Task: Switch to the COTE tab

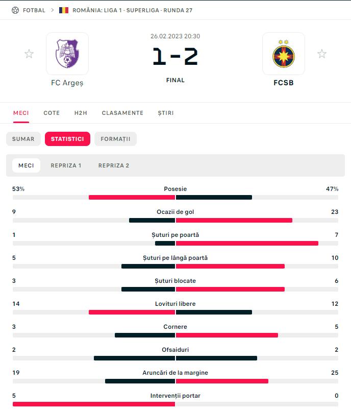Action: 52,113
